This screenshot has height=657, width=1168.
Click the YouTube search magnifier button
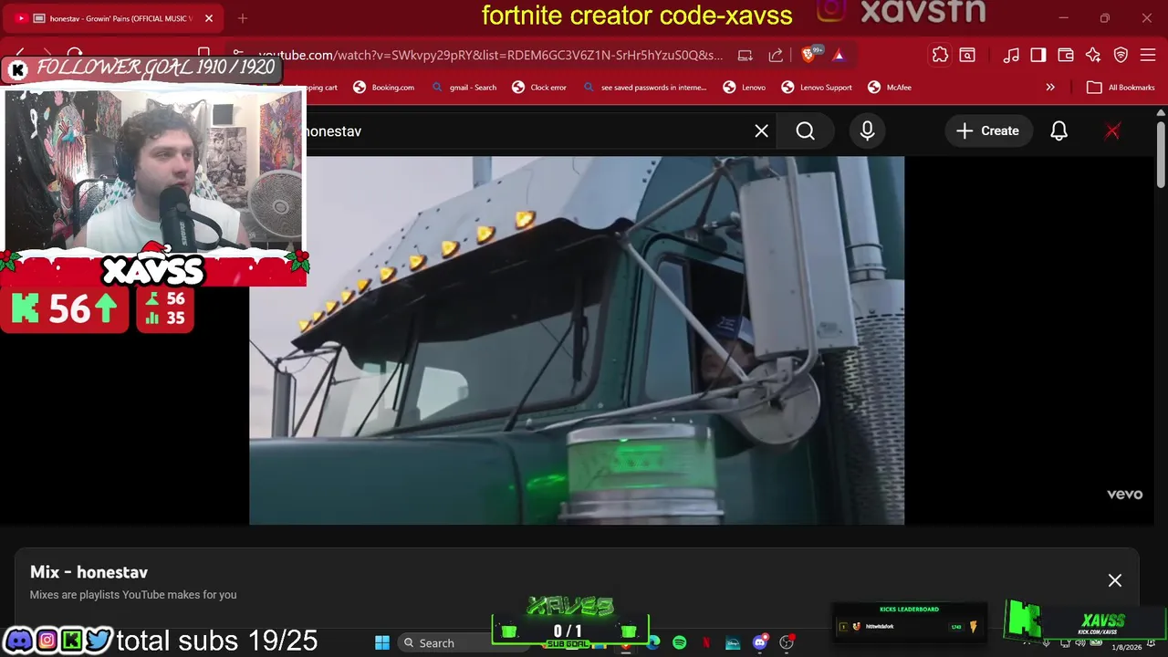tap(806, 131)
